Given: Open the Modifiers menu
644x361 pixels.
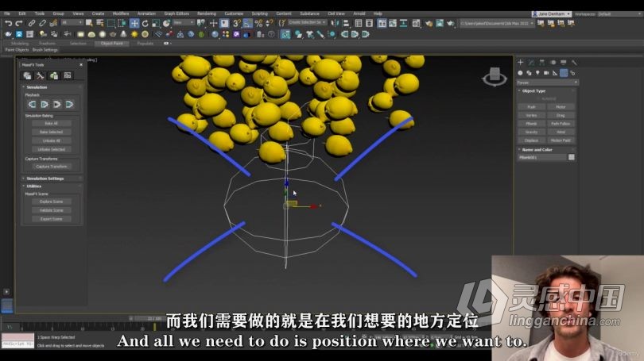Looking at the screenshot, I should [x=120, y=13].
